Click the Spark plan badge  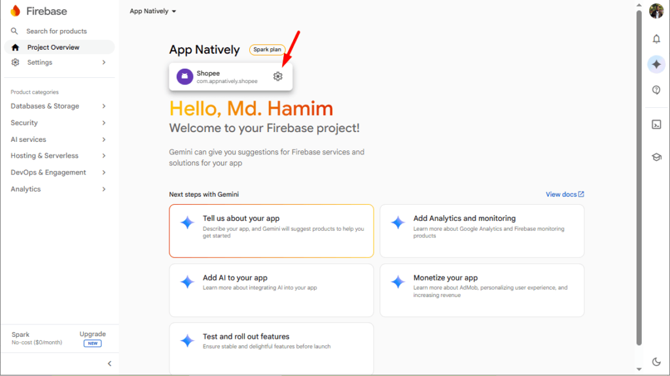pos(267,50)
